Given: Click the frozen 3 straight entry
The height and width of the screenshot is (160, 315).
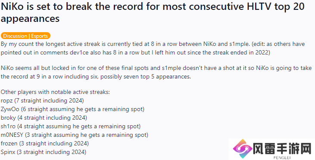Looking at the screenshot, I should (x=44, y=143).
